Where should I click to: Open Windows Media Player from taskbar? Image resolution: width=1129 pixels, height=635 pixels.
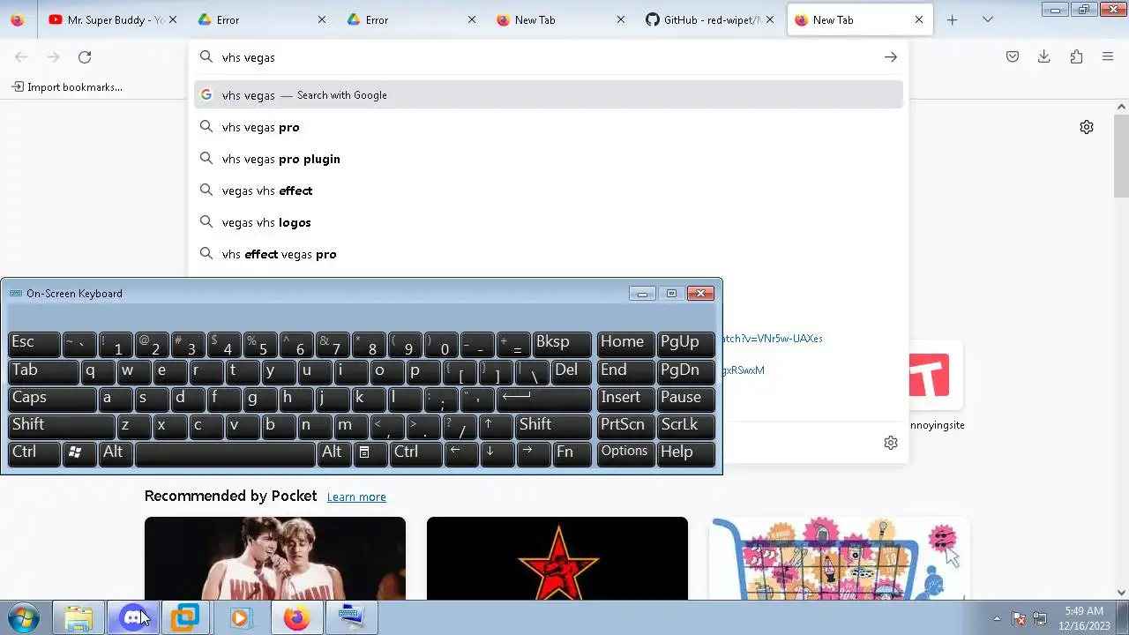pos(240,618)
